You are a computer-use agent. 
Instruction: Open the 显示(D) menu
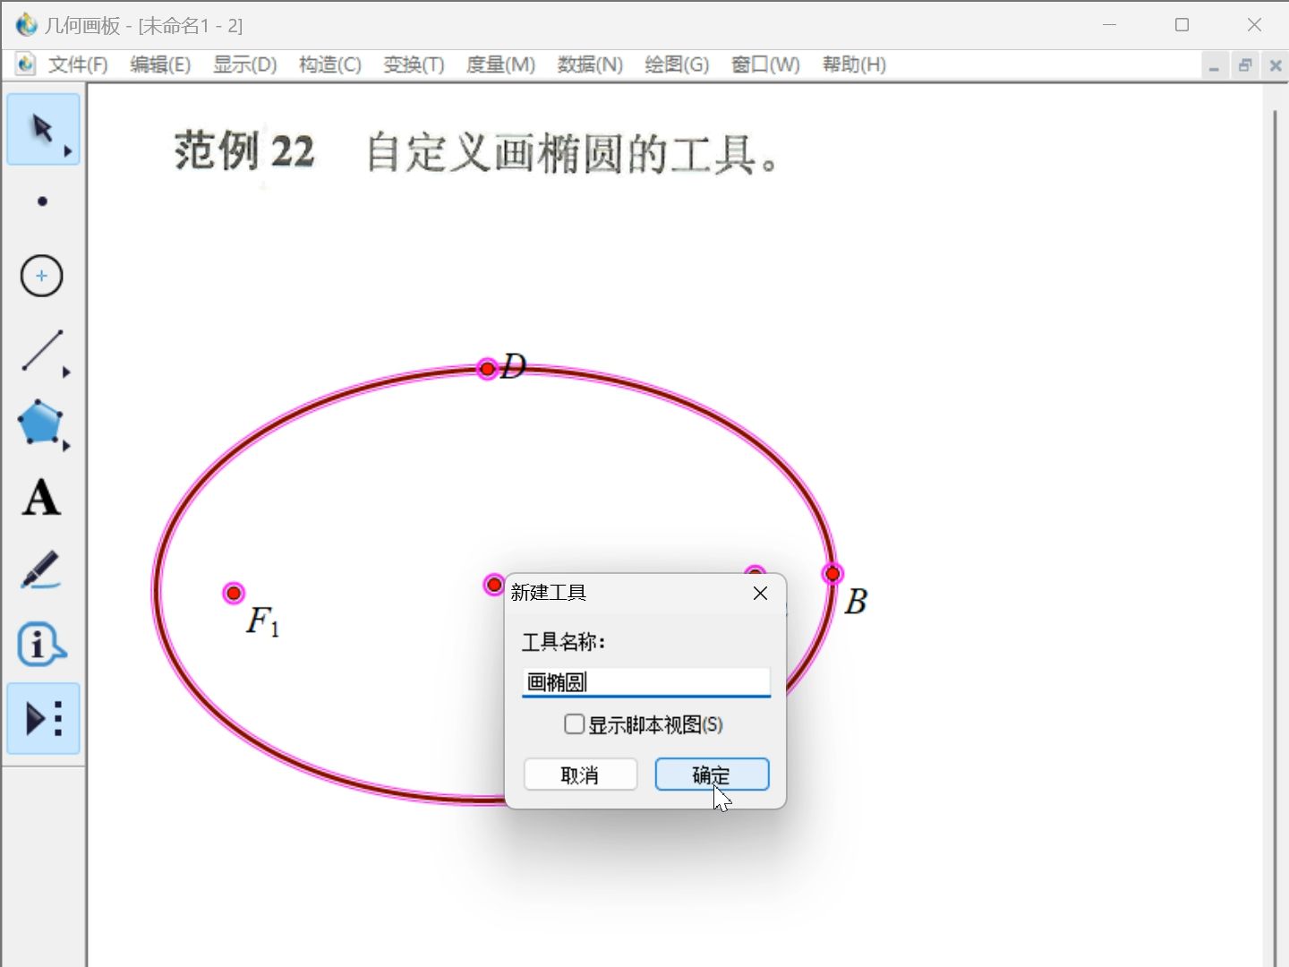[244, 64]
